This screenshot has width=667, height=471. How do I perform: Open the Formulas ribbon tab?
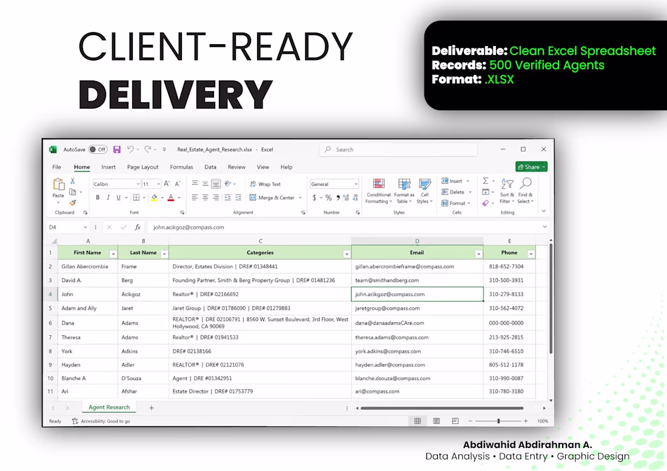point(182,167)
